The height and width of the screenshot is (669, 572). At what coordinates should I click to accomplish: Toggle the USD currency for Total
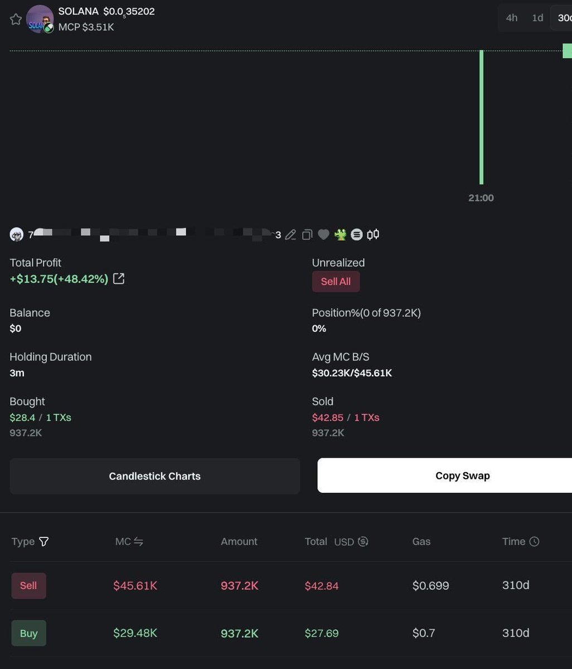(x=363, y=541)
